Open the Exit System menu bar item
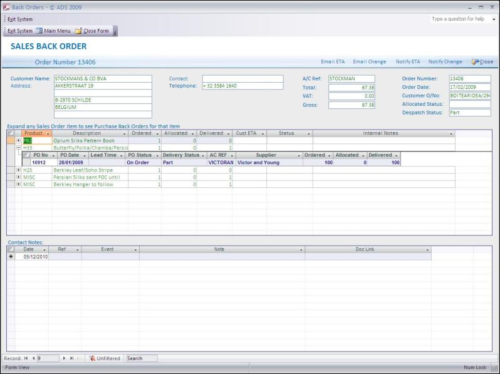 pos(20,19)
